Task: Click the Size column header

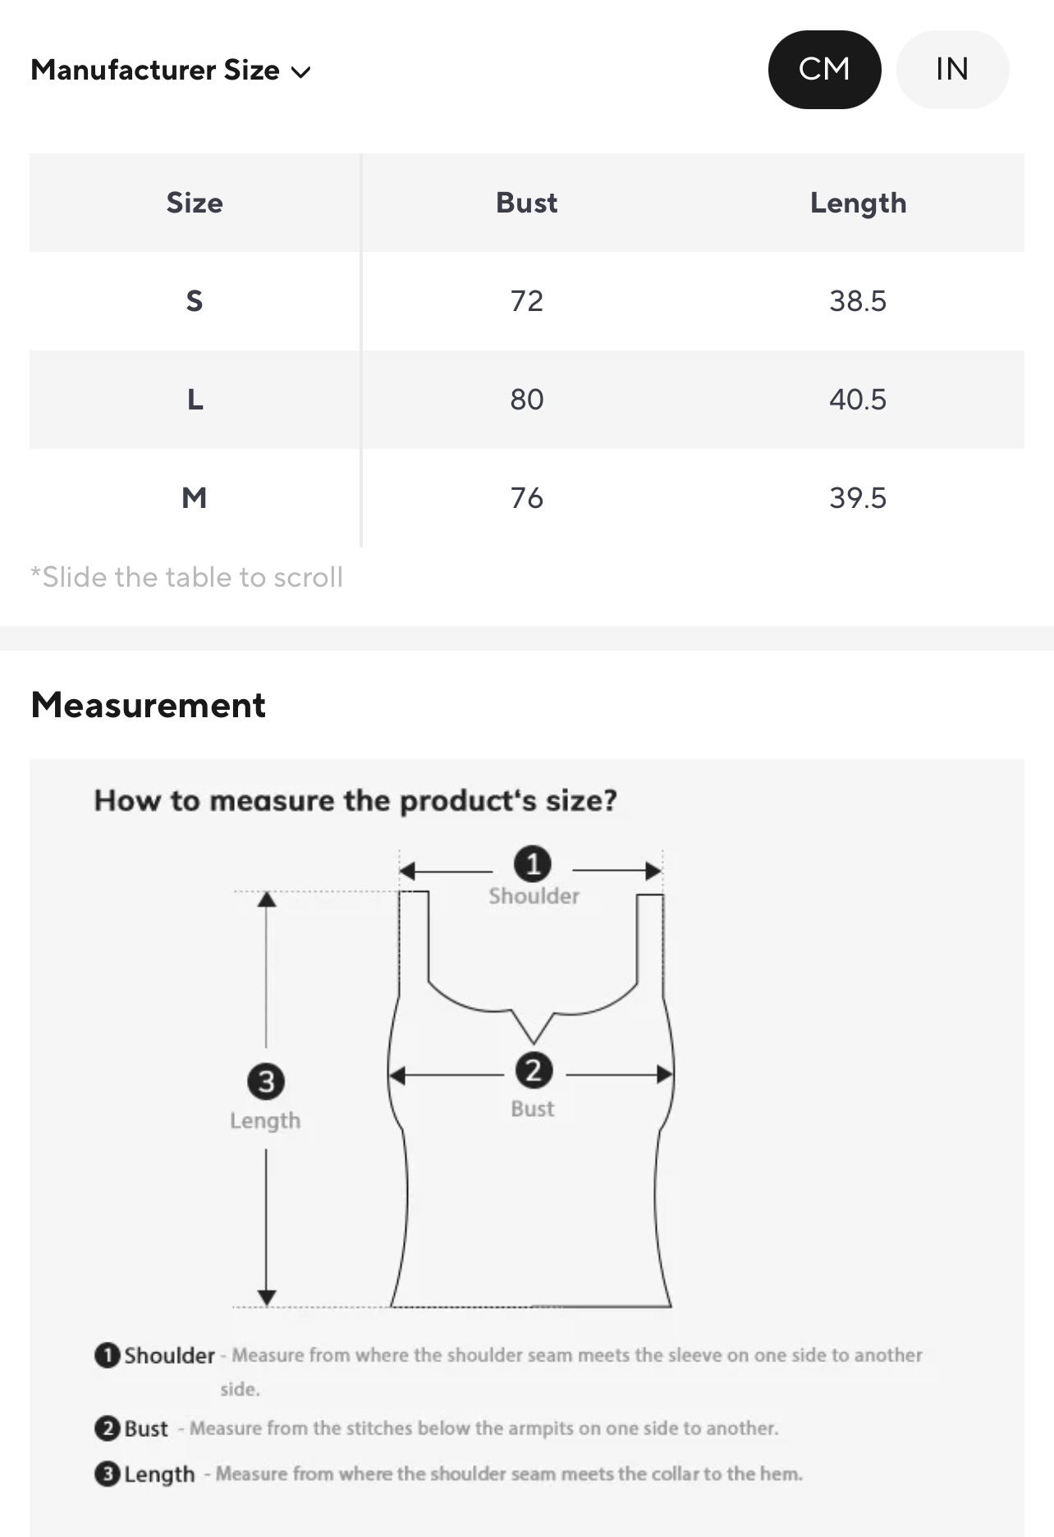Action: 195,203
